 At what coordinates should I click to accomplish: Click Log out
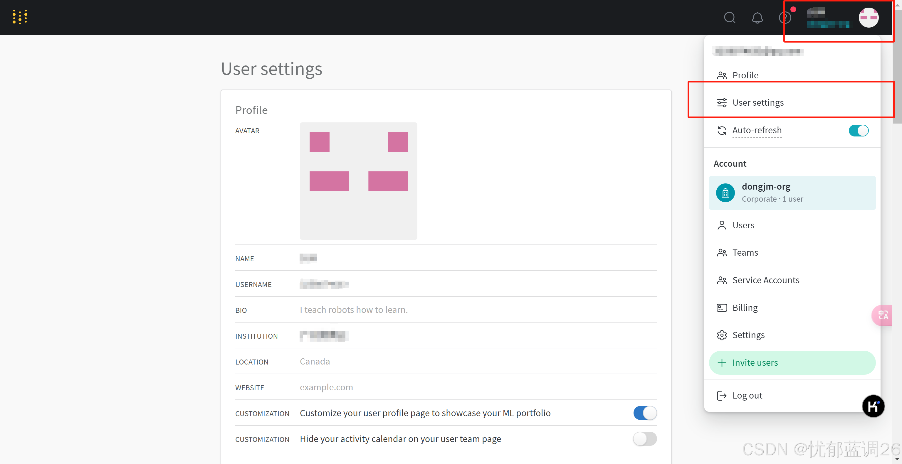pos(747,395)
